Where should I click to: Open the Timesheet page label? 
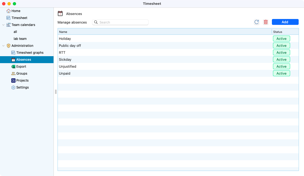(x=19, y=18)
